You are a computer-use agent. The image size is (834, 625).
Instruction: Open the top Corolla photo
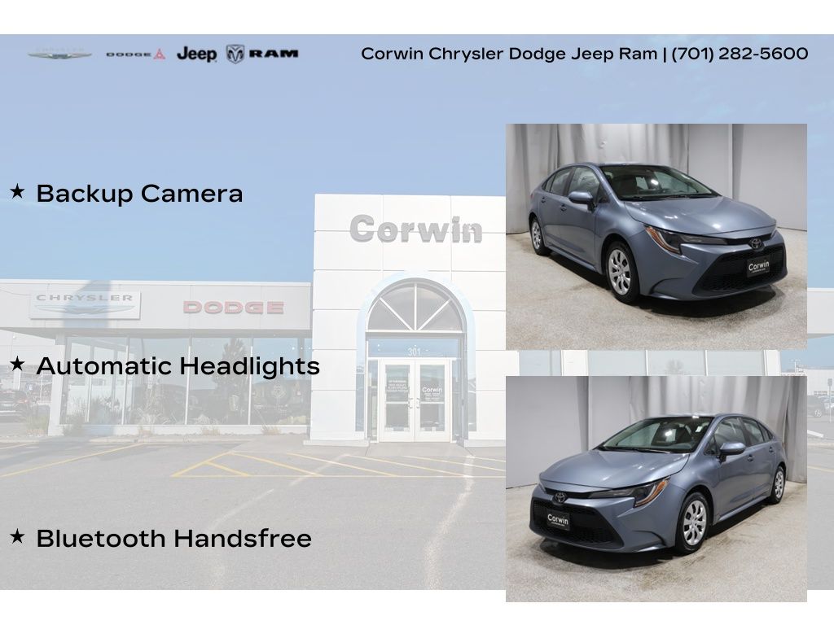click(x=656, y=236)
